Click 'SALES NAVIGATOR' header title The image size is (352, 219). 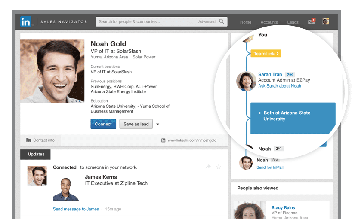pos(64,22)
